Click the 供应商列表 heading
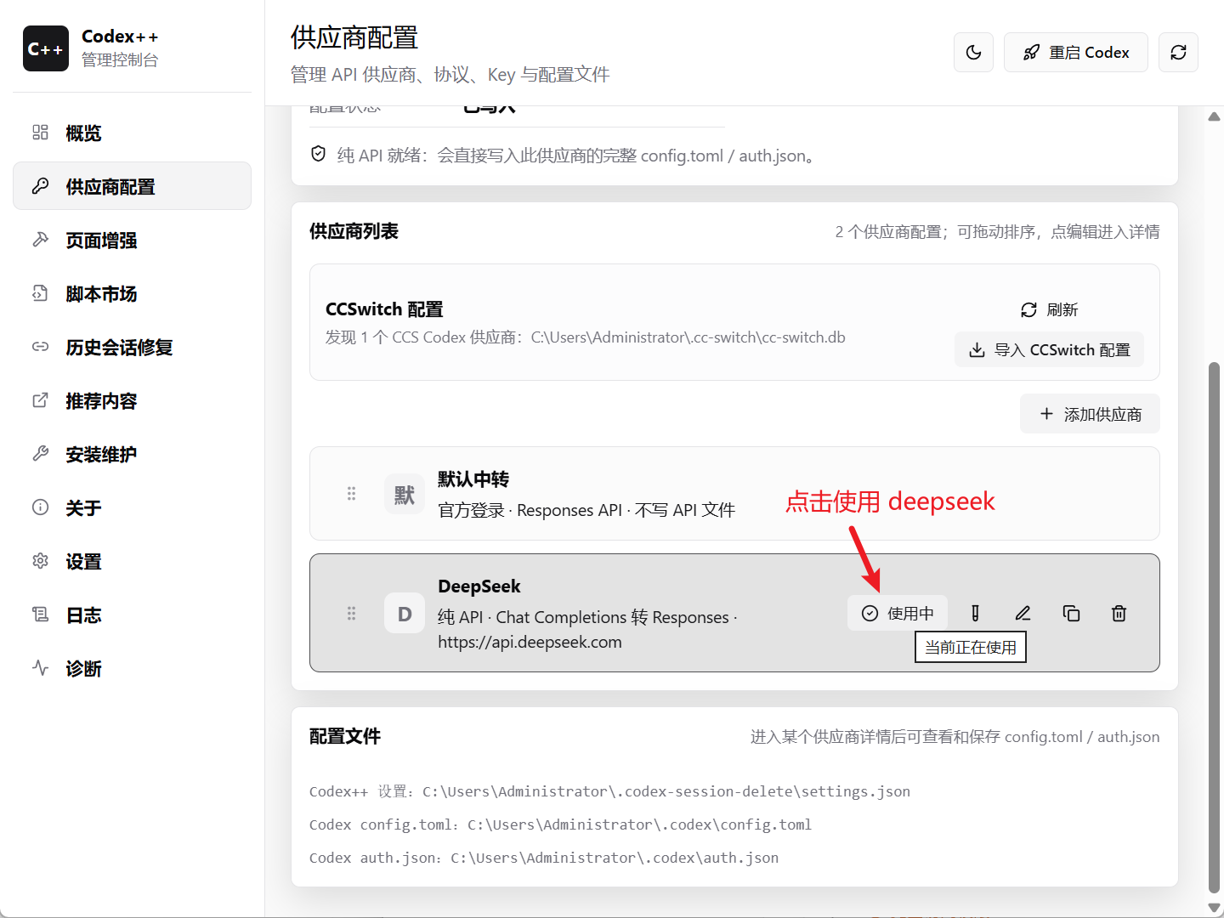Image resolution: width=1224 pixels, height=918 pixels. tap(354, 231)
